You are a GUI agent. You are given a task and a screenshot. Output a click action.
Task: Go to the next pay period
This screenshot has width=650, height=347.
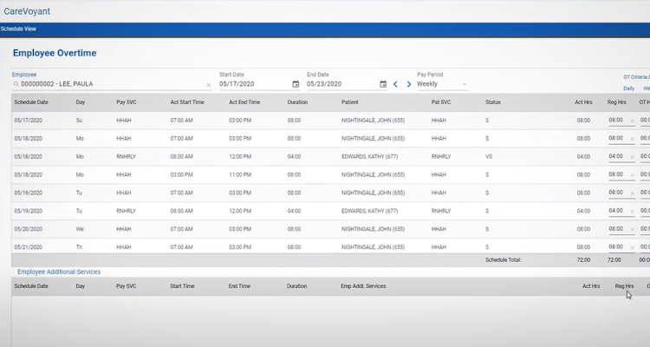(409, 84)
